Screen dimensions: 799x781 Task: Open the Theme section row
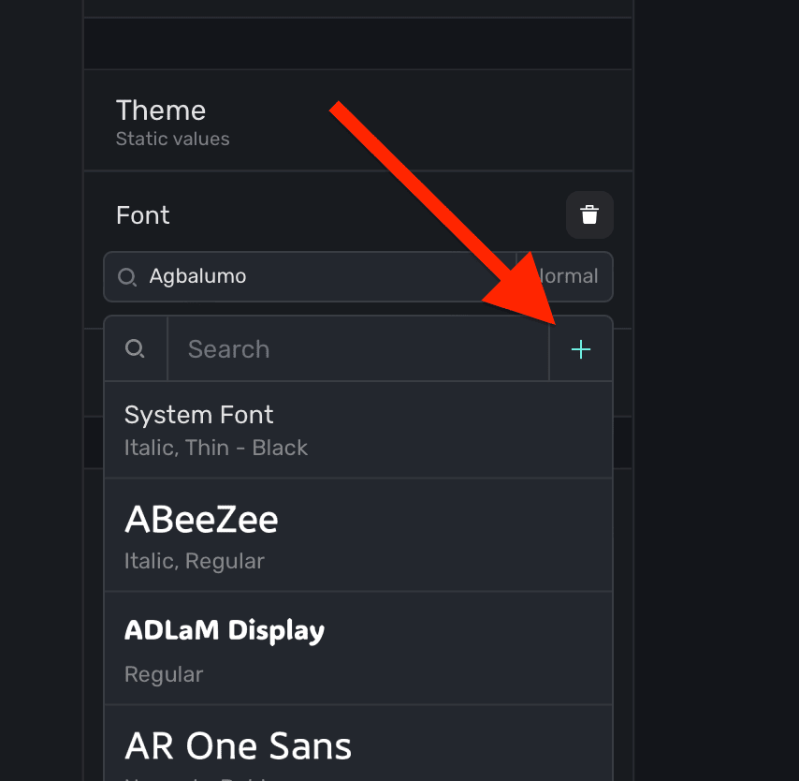(357, 121)
